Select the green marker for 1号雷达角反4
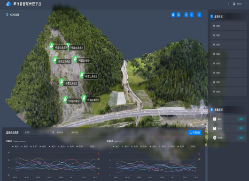Screen dimensions: 249x181 tap(75, 59)
